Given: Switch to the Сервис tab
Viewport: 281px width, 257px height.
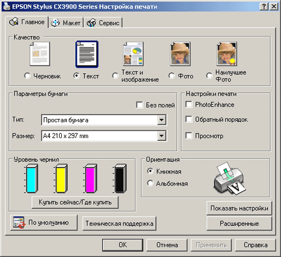Looking at the screenshot, I should [x=103, y=23].
